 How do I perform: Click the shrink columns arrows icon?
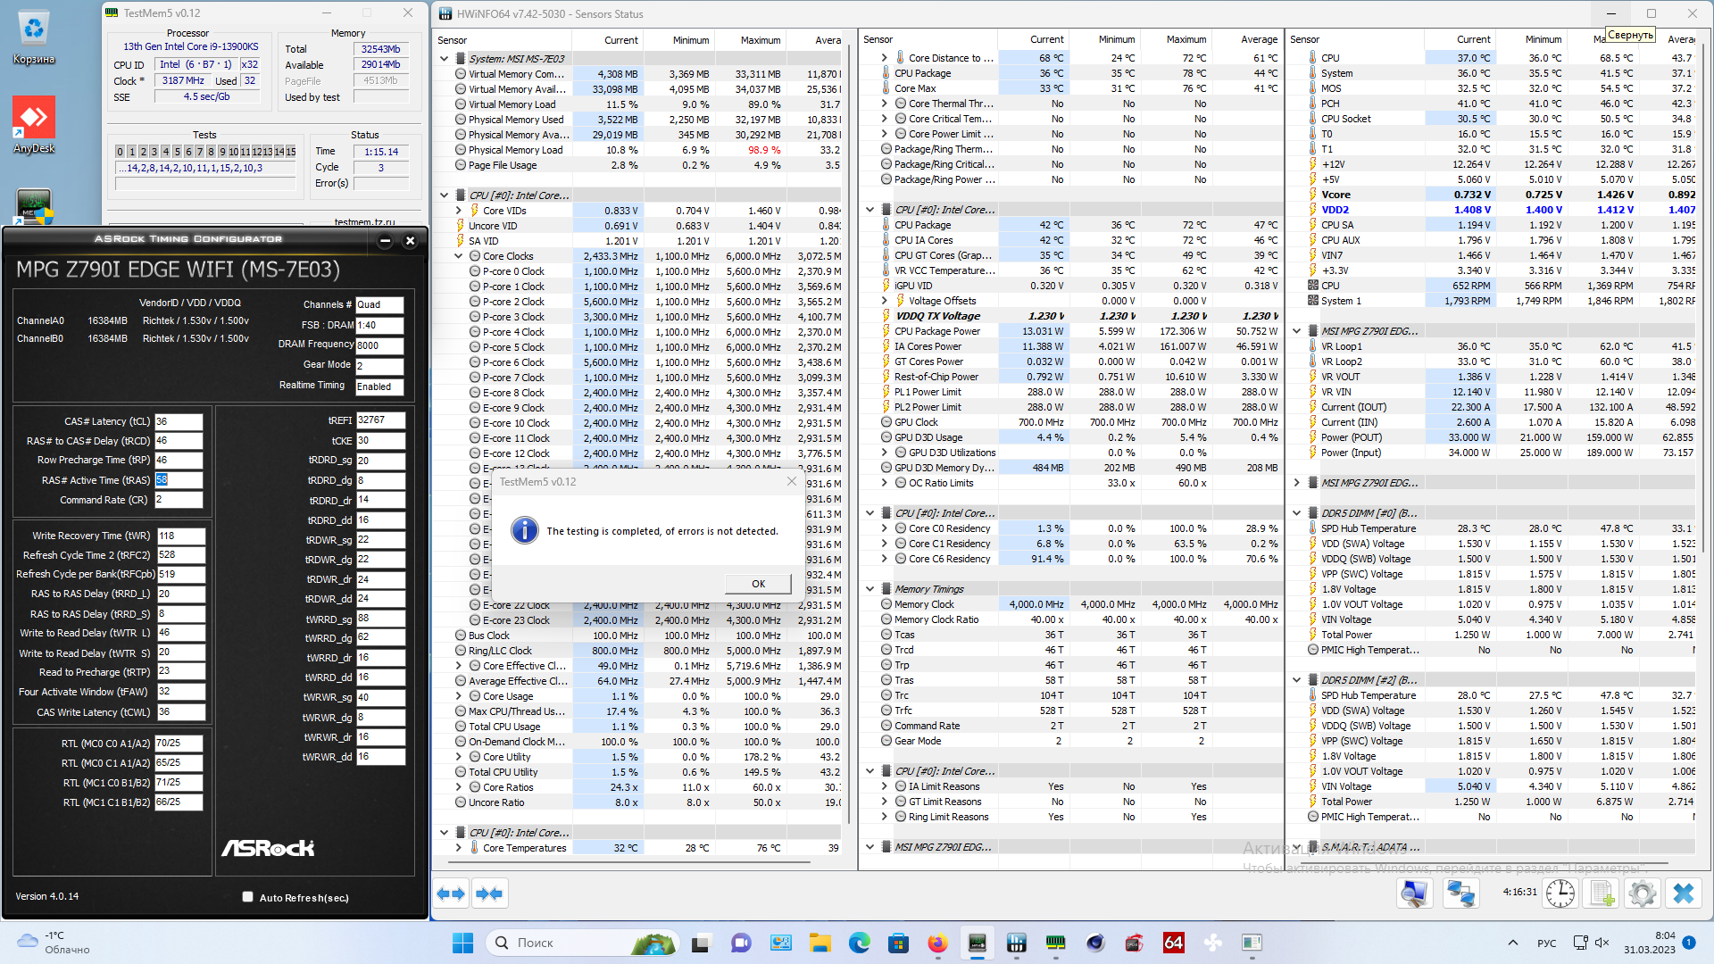point(489,893)
